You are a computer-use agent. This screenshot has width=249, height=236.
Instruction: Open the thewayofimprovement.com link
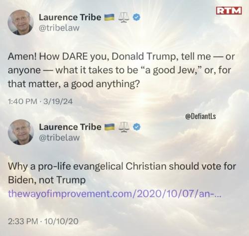(x=115, y=194)
